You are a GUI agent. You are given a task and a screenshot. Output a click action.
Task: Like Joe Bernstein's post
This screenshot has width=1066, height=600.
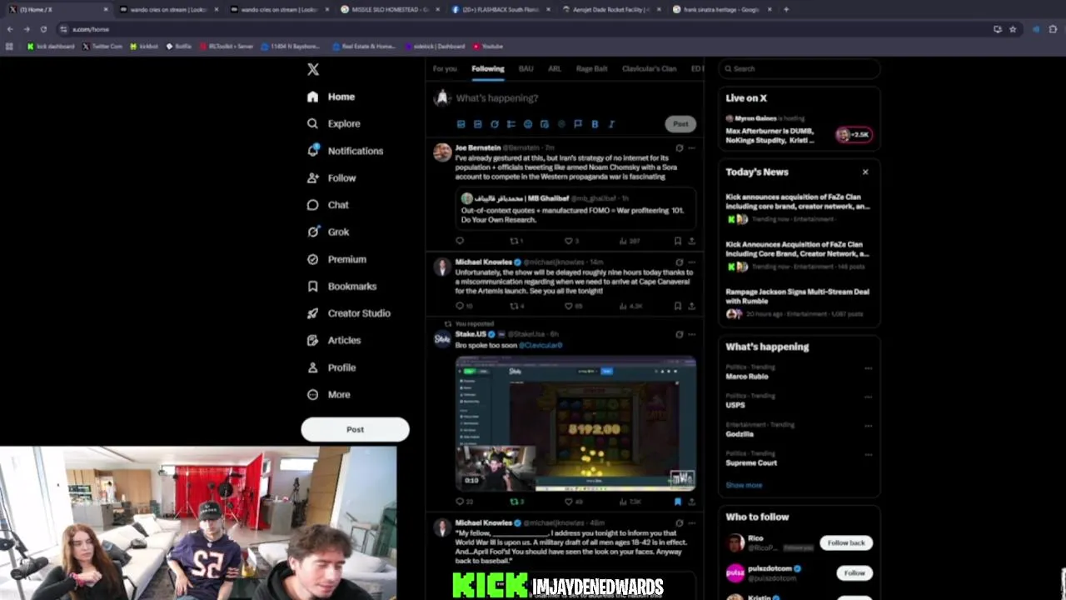(571, 241)
